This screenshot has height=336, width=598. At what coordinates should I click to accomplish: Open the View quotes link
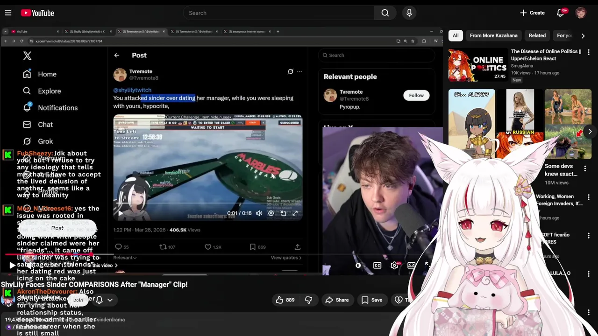tap(286, 258)
